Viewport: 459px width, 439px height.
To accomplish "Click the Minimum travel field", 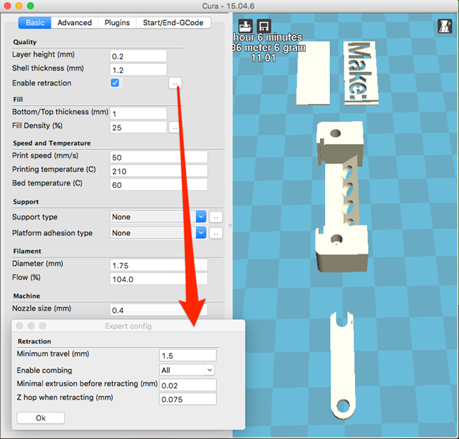I will pos(187,356).
